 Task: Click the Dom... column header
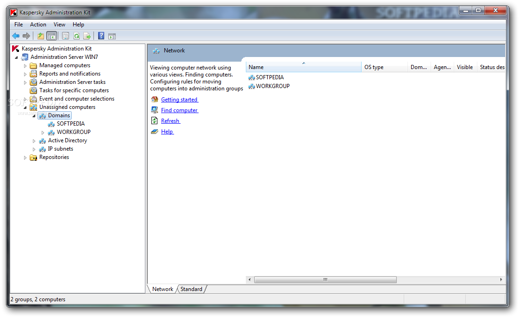click(x=419, y=67)
